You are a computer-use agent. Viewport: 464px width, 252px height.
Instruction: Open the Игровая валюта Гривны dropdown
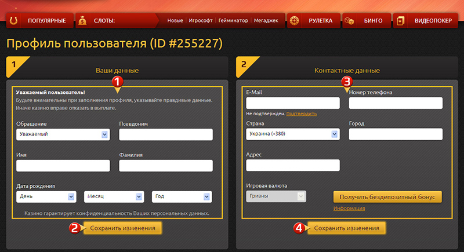point(276,196)
